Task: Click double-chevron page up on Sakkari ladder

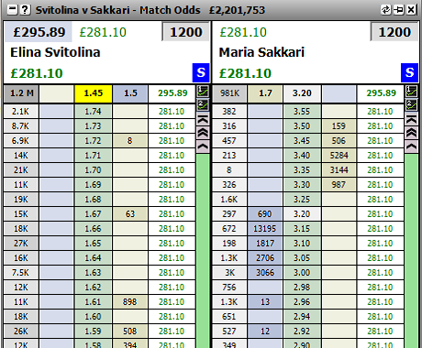Action: (412, 133)
